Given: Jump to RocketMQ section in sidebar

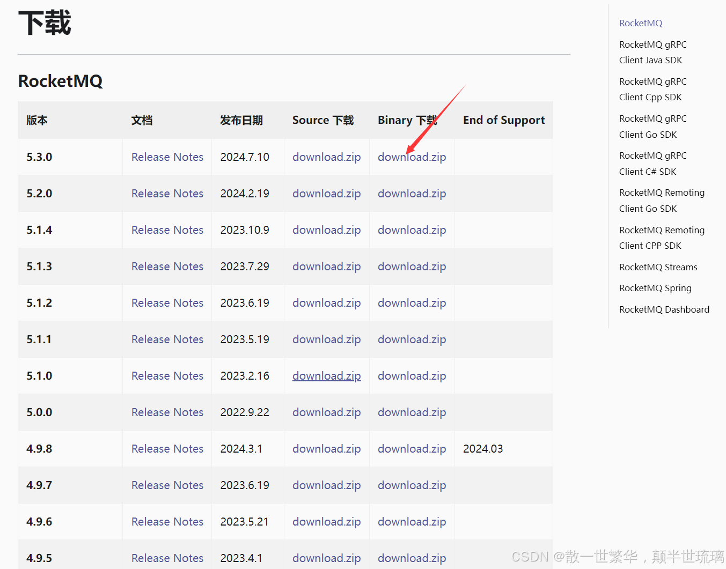Looking at the screenshot, I should point(641,23).
